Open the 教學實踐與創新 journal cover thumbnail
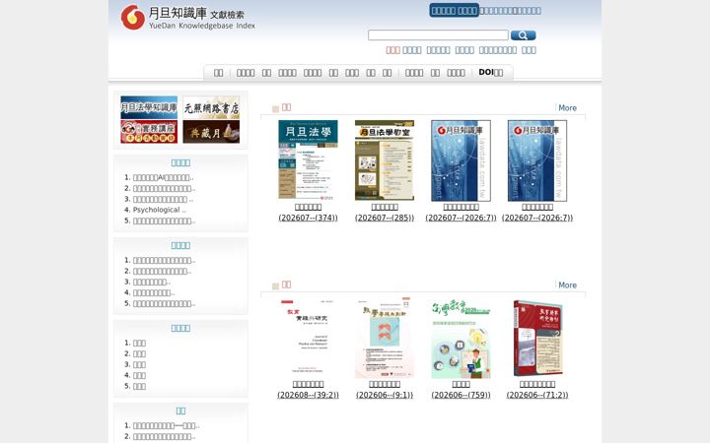Viewport: 710px width, 443px height. tap(385, 338)
